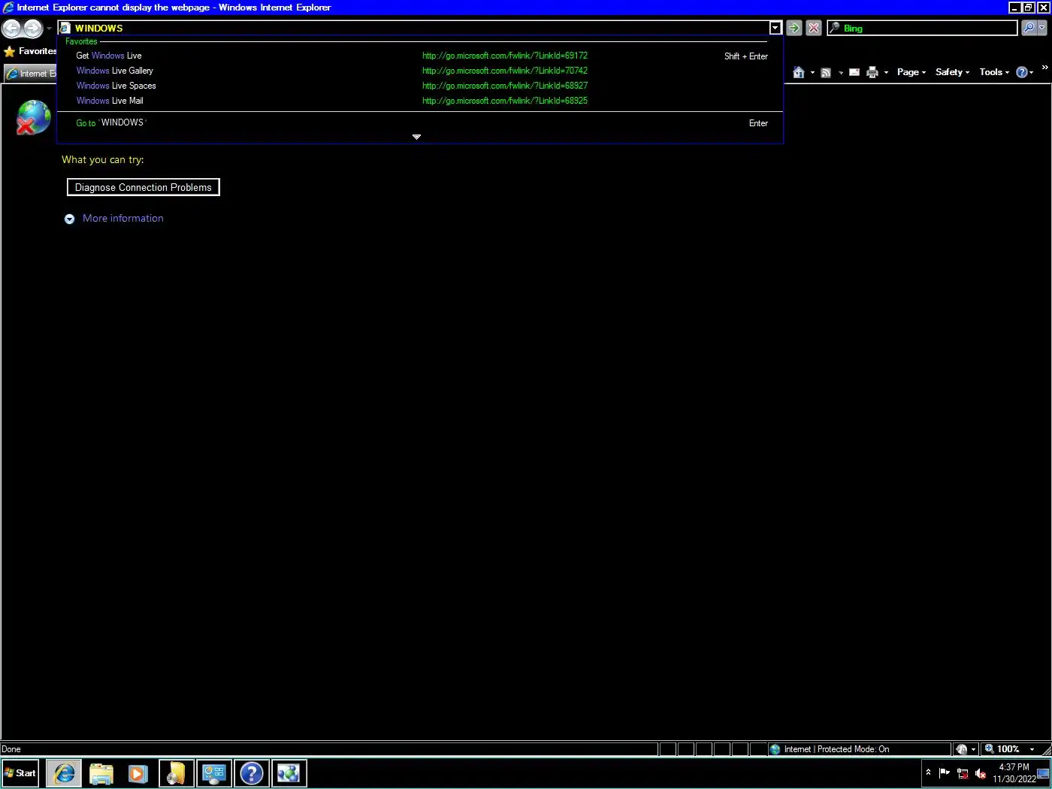Open the Feeds dropdown arrow
The height and width of the screenshot is (789, 1052).
click(841, 72)
